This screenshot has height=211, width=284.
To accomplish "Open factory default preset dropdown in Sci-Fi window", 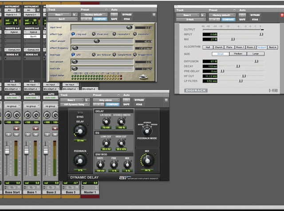I will (94, 15).
